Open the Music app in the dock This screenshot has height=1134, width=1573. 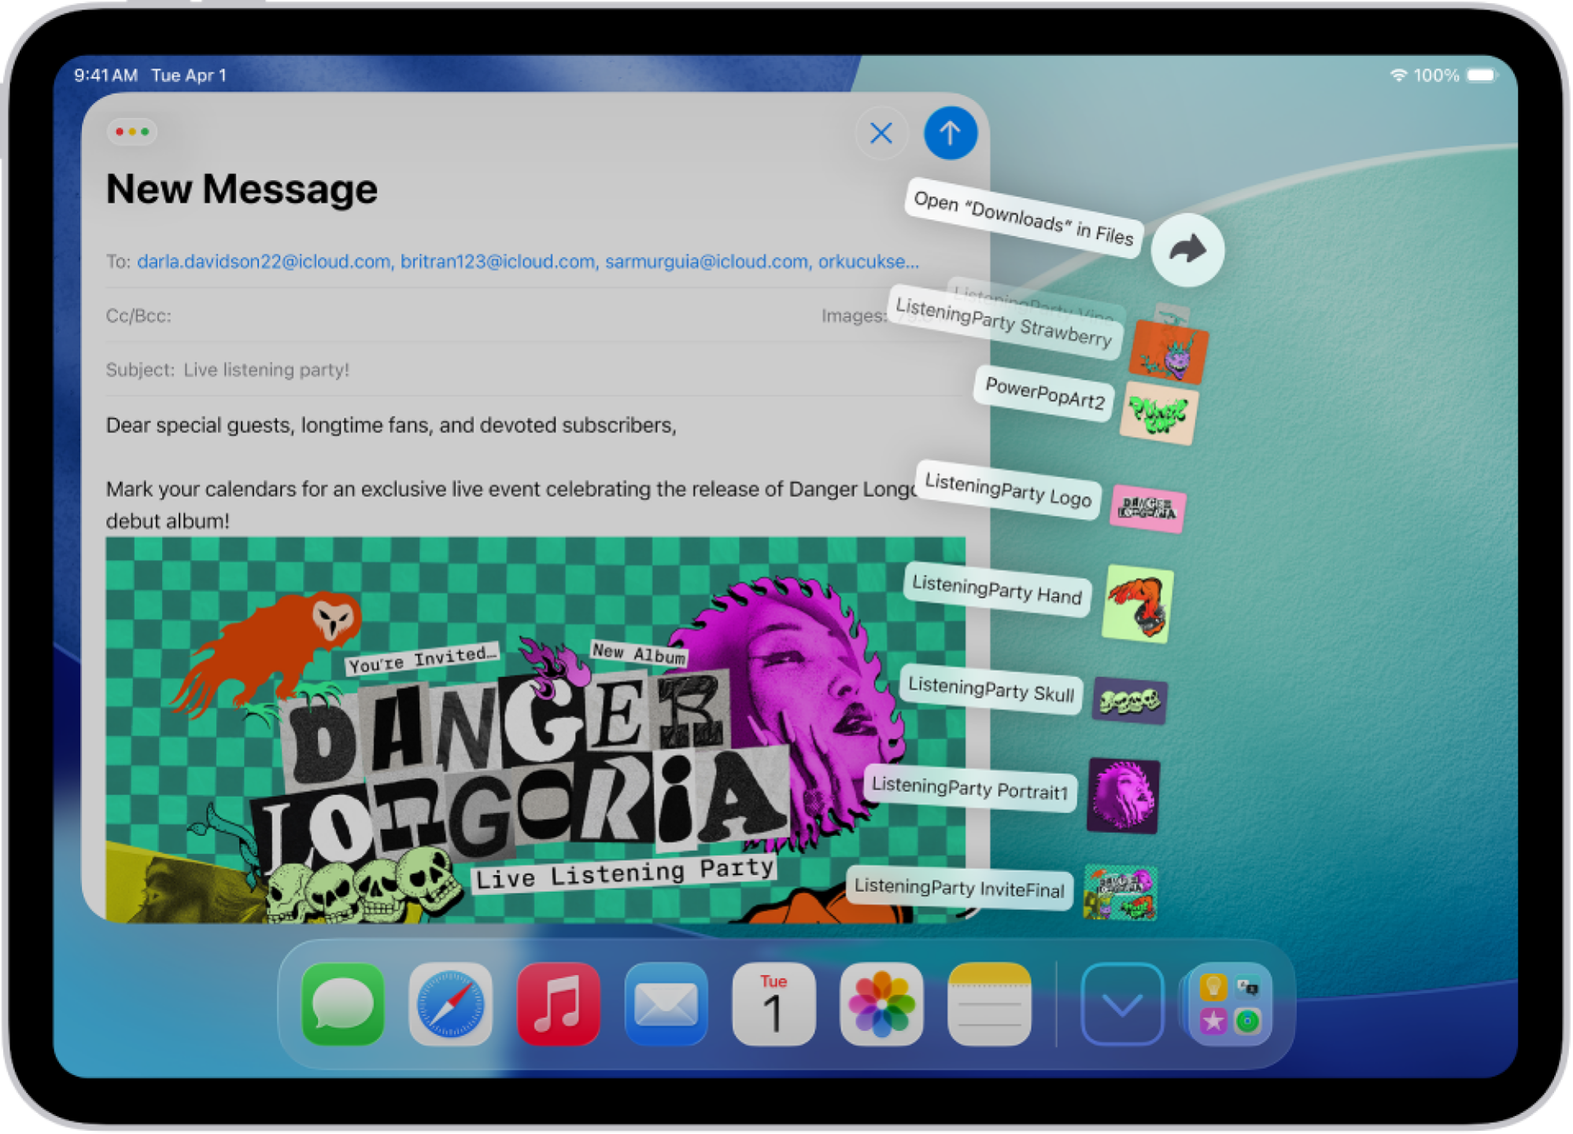click(558, 1005)
